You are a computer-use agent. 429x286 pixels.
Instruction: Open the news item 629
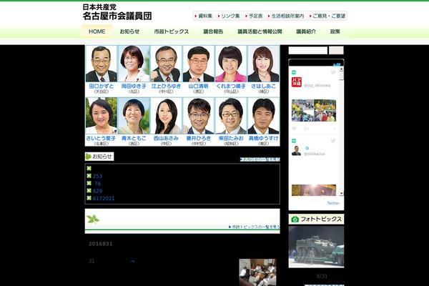[97, 191]
